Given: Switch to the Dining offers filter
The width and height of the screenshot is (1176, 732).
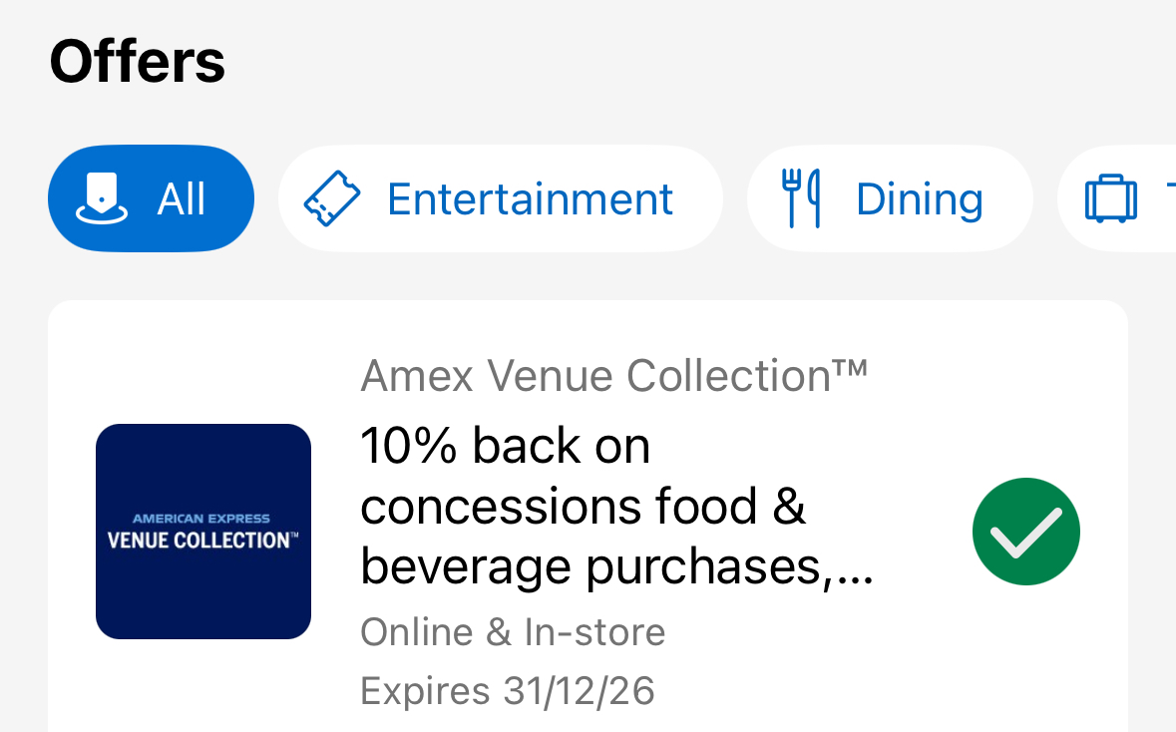Looking at the screenshot, I should pyautogui.click(x=890, y=198).
